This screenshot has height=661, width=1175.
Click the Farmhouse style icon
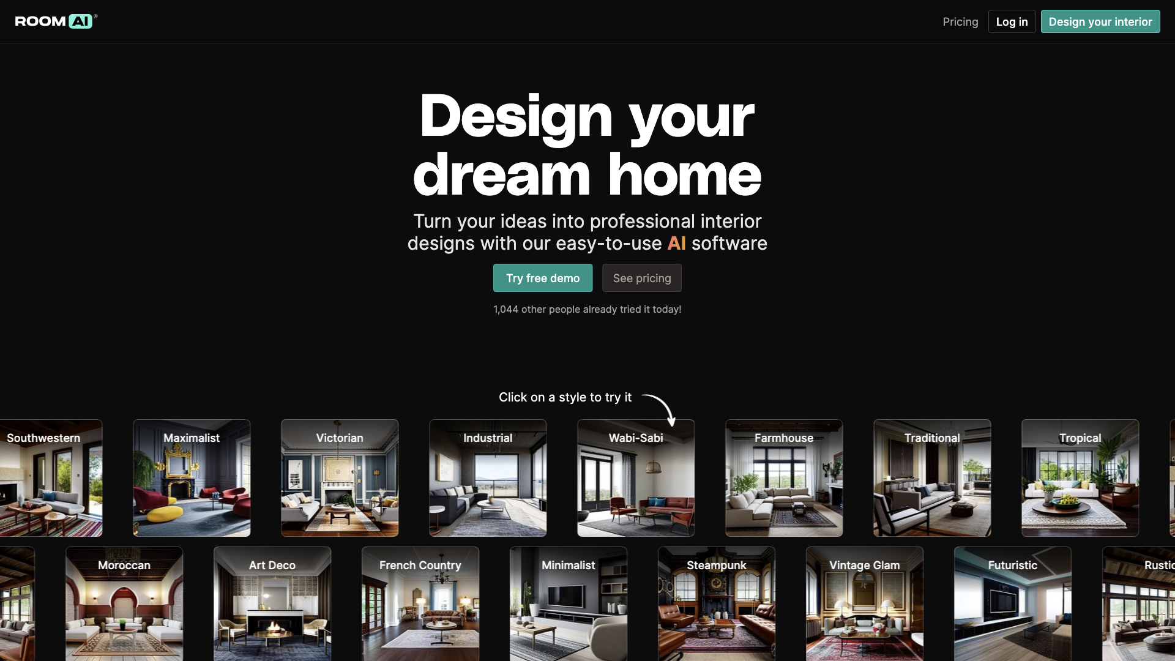tap(783, 478)
